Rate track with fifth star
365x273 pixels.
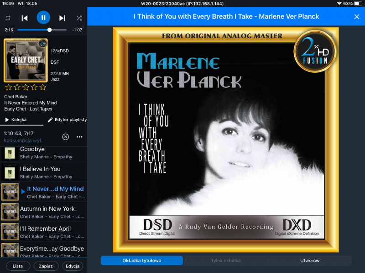[43, 87]
